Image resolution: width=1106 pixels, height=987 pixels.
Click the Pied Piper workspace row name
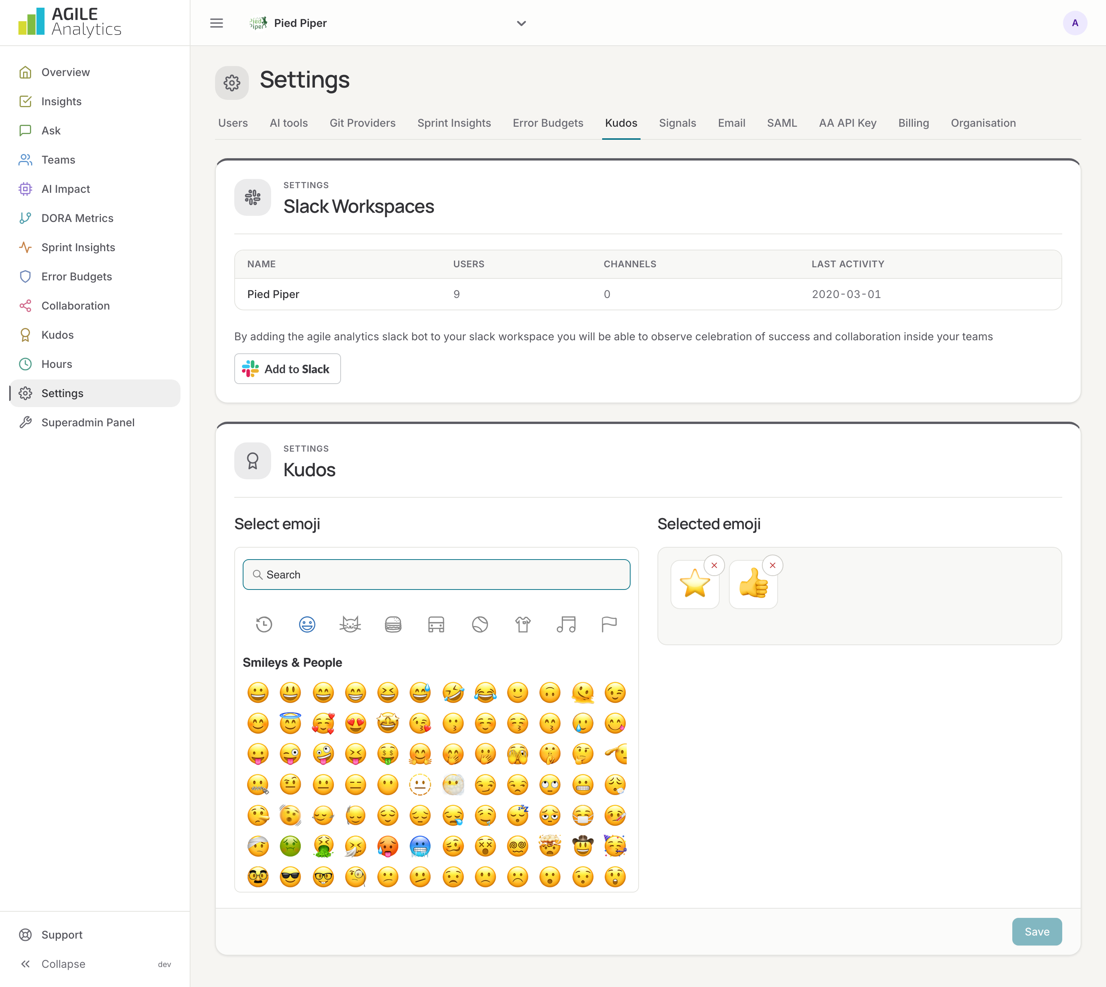[273, 294]
